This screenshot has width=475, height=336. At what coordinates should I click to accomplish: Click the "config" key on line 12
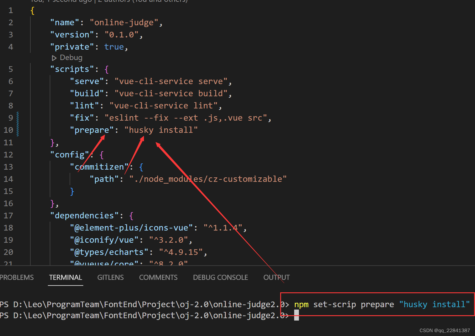[70, 155]
